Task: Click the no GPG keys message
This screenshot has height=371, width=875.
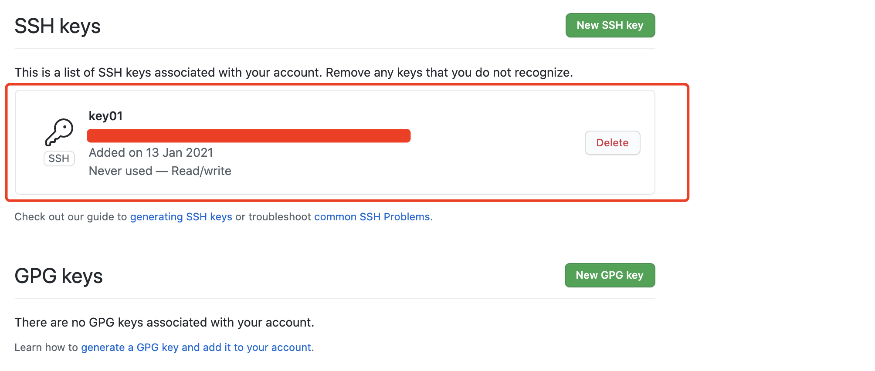Action: coord(164,323)
